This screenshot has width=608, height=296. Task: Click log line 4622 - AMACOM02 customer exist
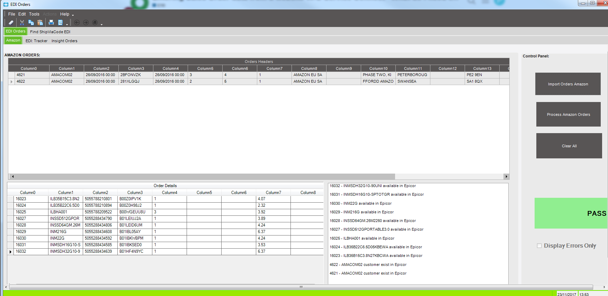pyautogui.click(x=368, y=265)
